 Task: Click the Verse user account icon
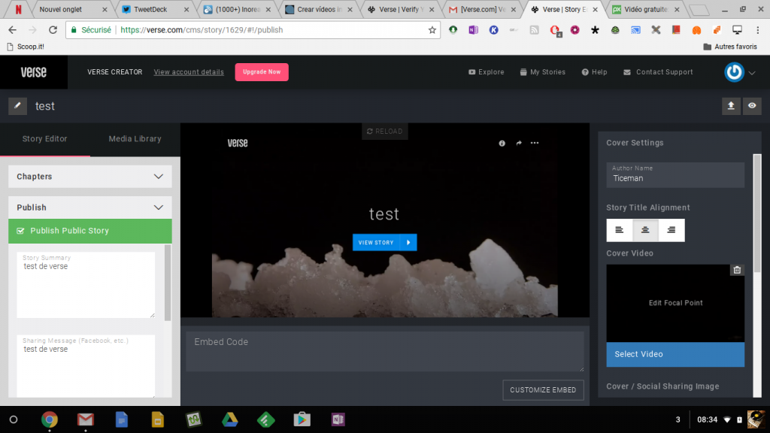pyautogui.click(x=733, y=71)
